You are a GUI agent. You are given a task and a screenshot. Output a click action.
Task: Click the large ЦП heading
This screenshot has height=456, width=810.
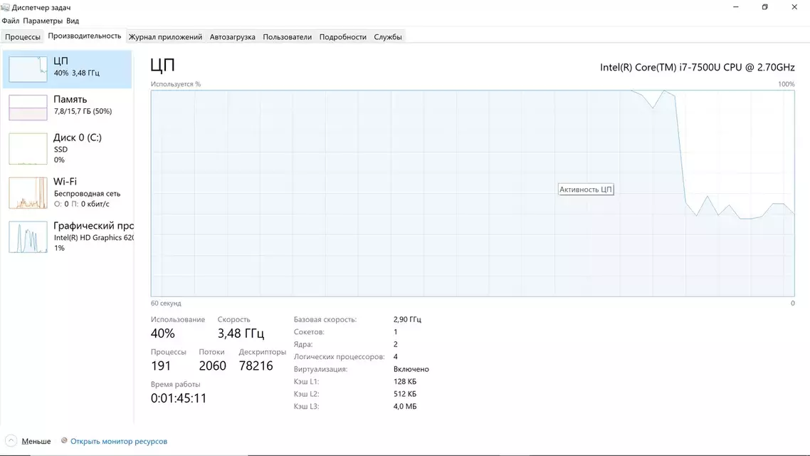tap(163, 65)
